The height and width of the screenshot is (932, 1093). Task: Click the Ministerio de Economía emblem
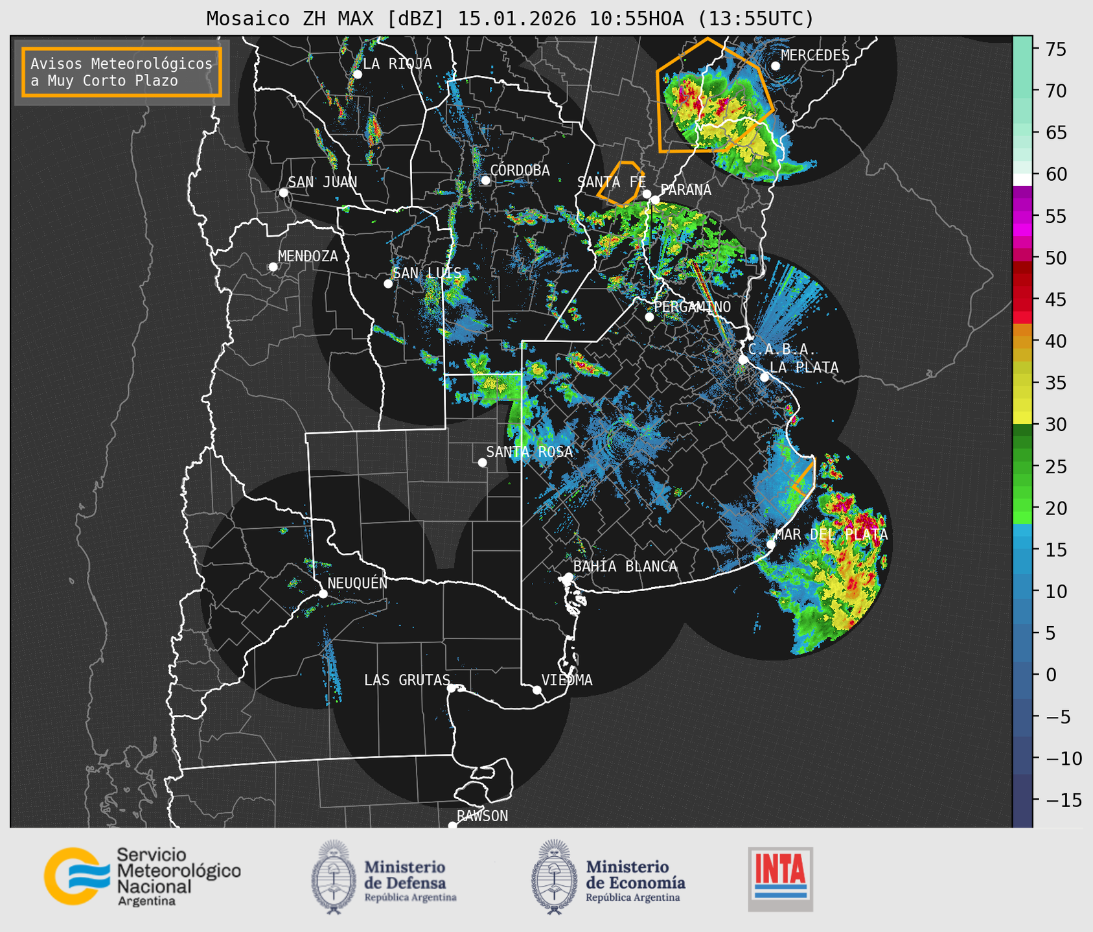tap(554, 877)
